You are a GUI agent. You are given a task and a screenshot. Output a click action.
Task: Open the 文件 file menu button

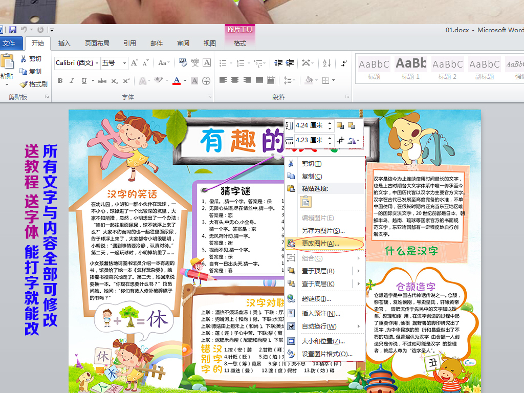pos(10,43)
